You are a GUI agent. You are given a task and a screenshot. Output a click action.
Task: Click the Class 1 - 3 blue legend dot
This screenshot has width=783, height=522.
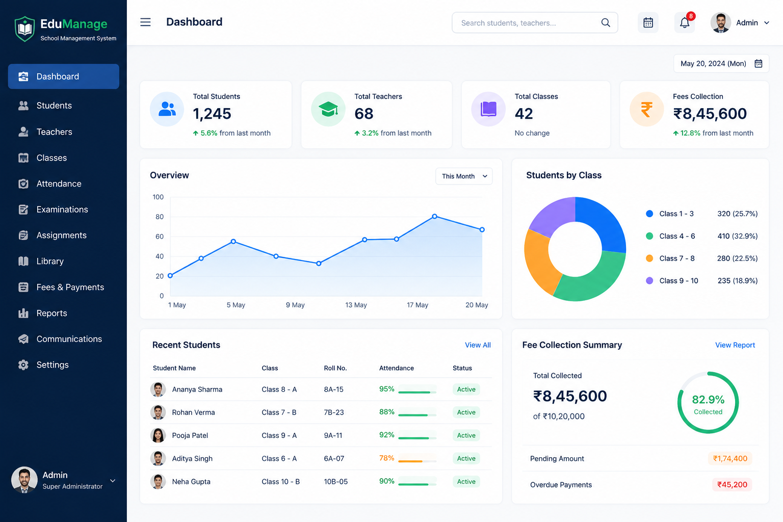649,214
